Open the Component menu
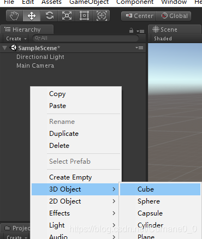202x239 pixels. [135, 2]
